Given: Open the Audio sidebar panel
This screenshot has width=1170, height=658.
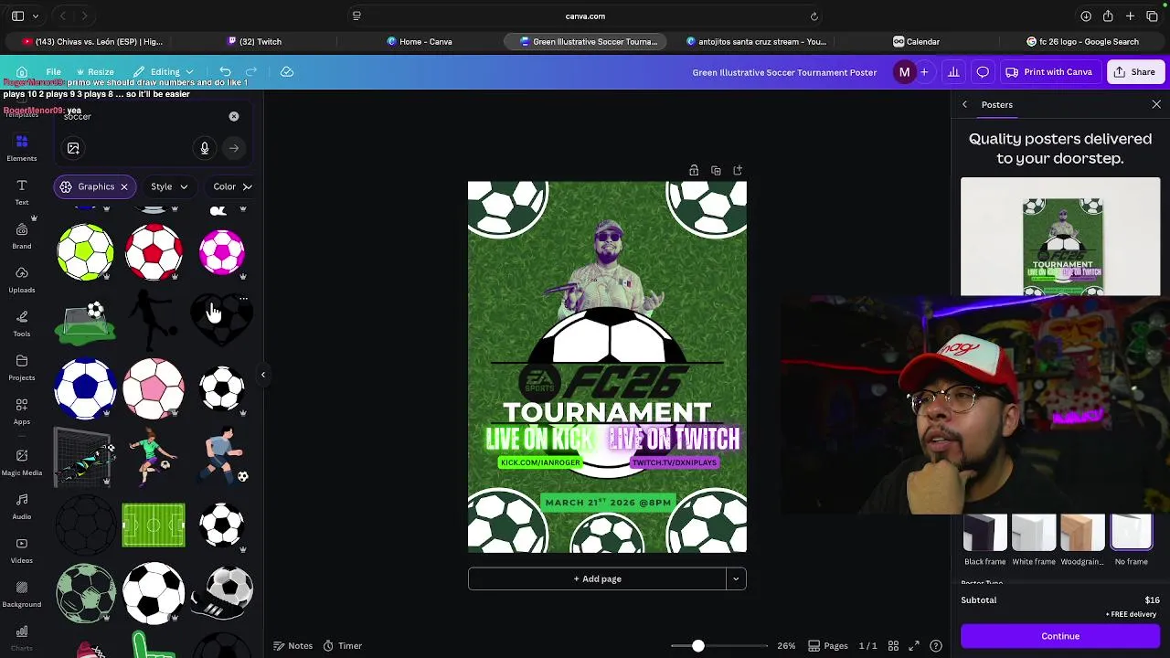Looking at the screenshot, I should click(22, 506).
